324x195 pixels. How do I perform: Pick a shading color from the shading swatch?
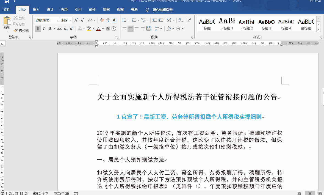point(169,28)
